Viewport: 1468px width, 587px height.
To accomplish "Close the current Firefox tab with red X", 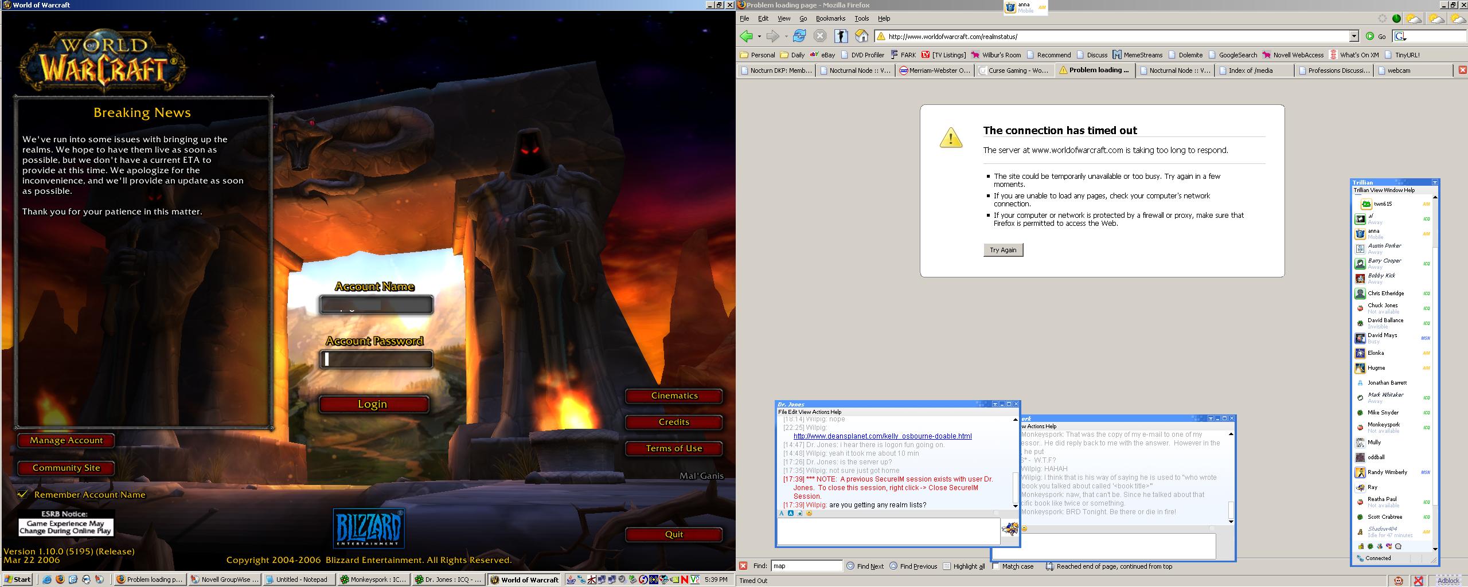I will [x=1462, y=70].
